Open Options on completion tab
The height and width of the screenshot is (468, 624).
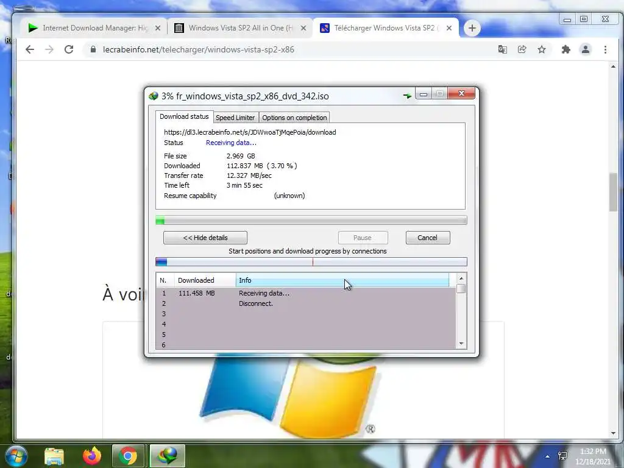click(x=294, y=118)
